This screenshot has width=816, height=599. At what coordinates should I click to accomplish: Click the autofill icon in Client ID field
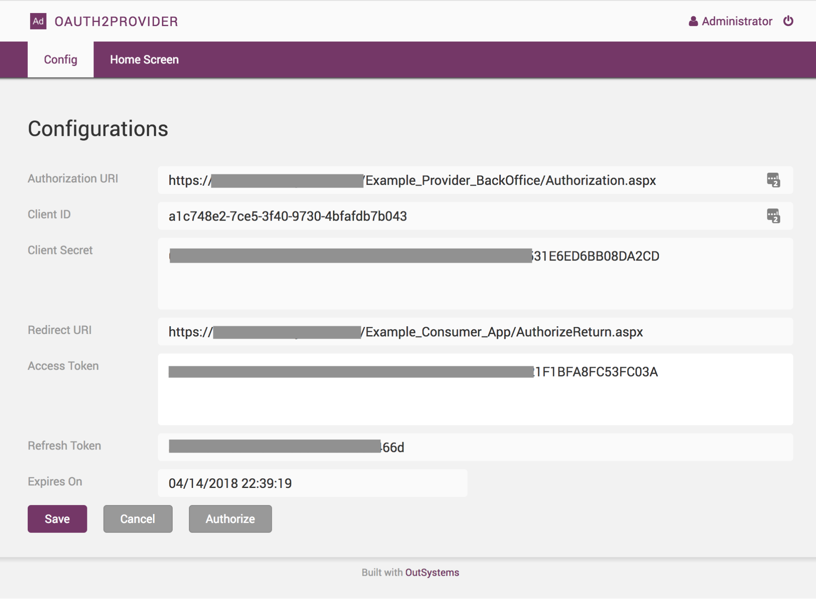[773, 216]
